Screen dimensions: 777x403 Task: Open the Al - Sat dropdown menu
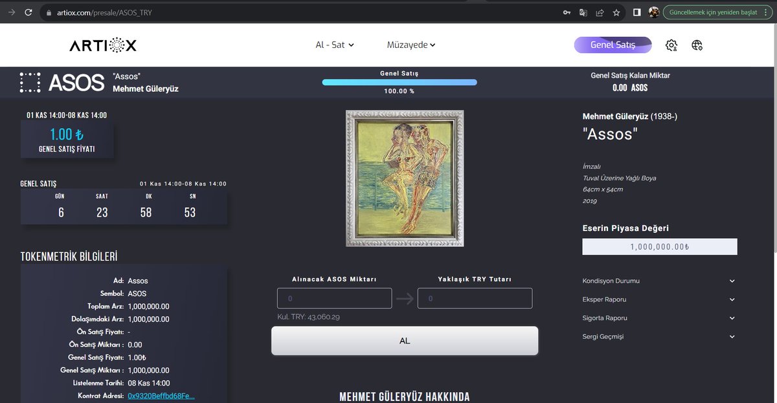tap(335, 45)
